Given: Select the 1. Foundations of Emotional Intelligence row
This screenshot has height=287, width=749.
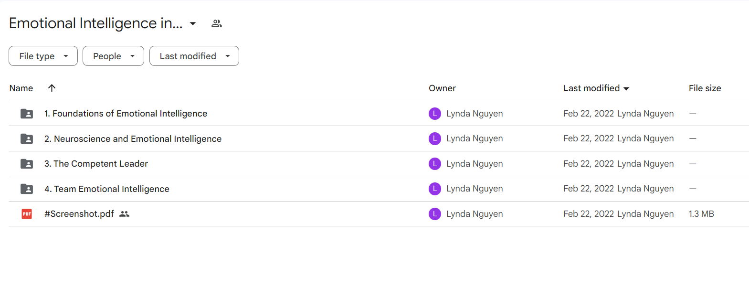Looking at the screenshot, I should coord(379,114).
